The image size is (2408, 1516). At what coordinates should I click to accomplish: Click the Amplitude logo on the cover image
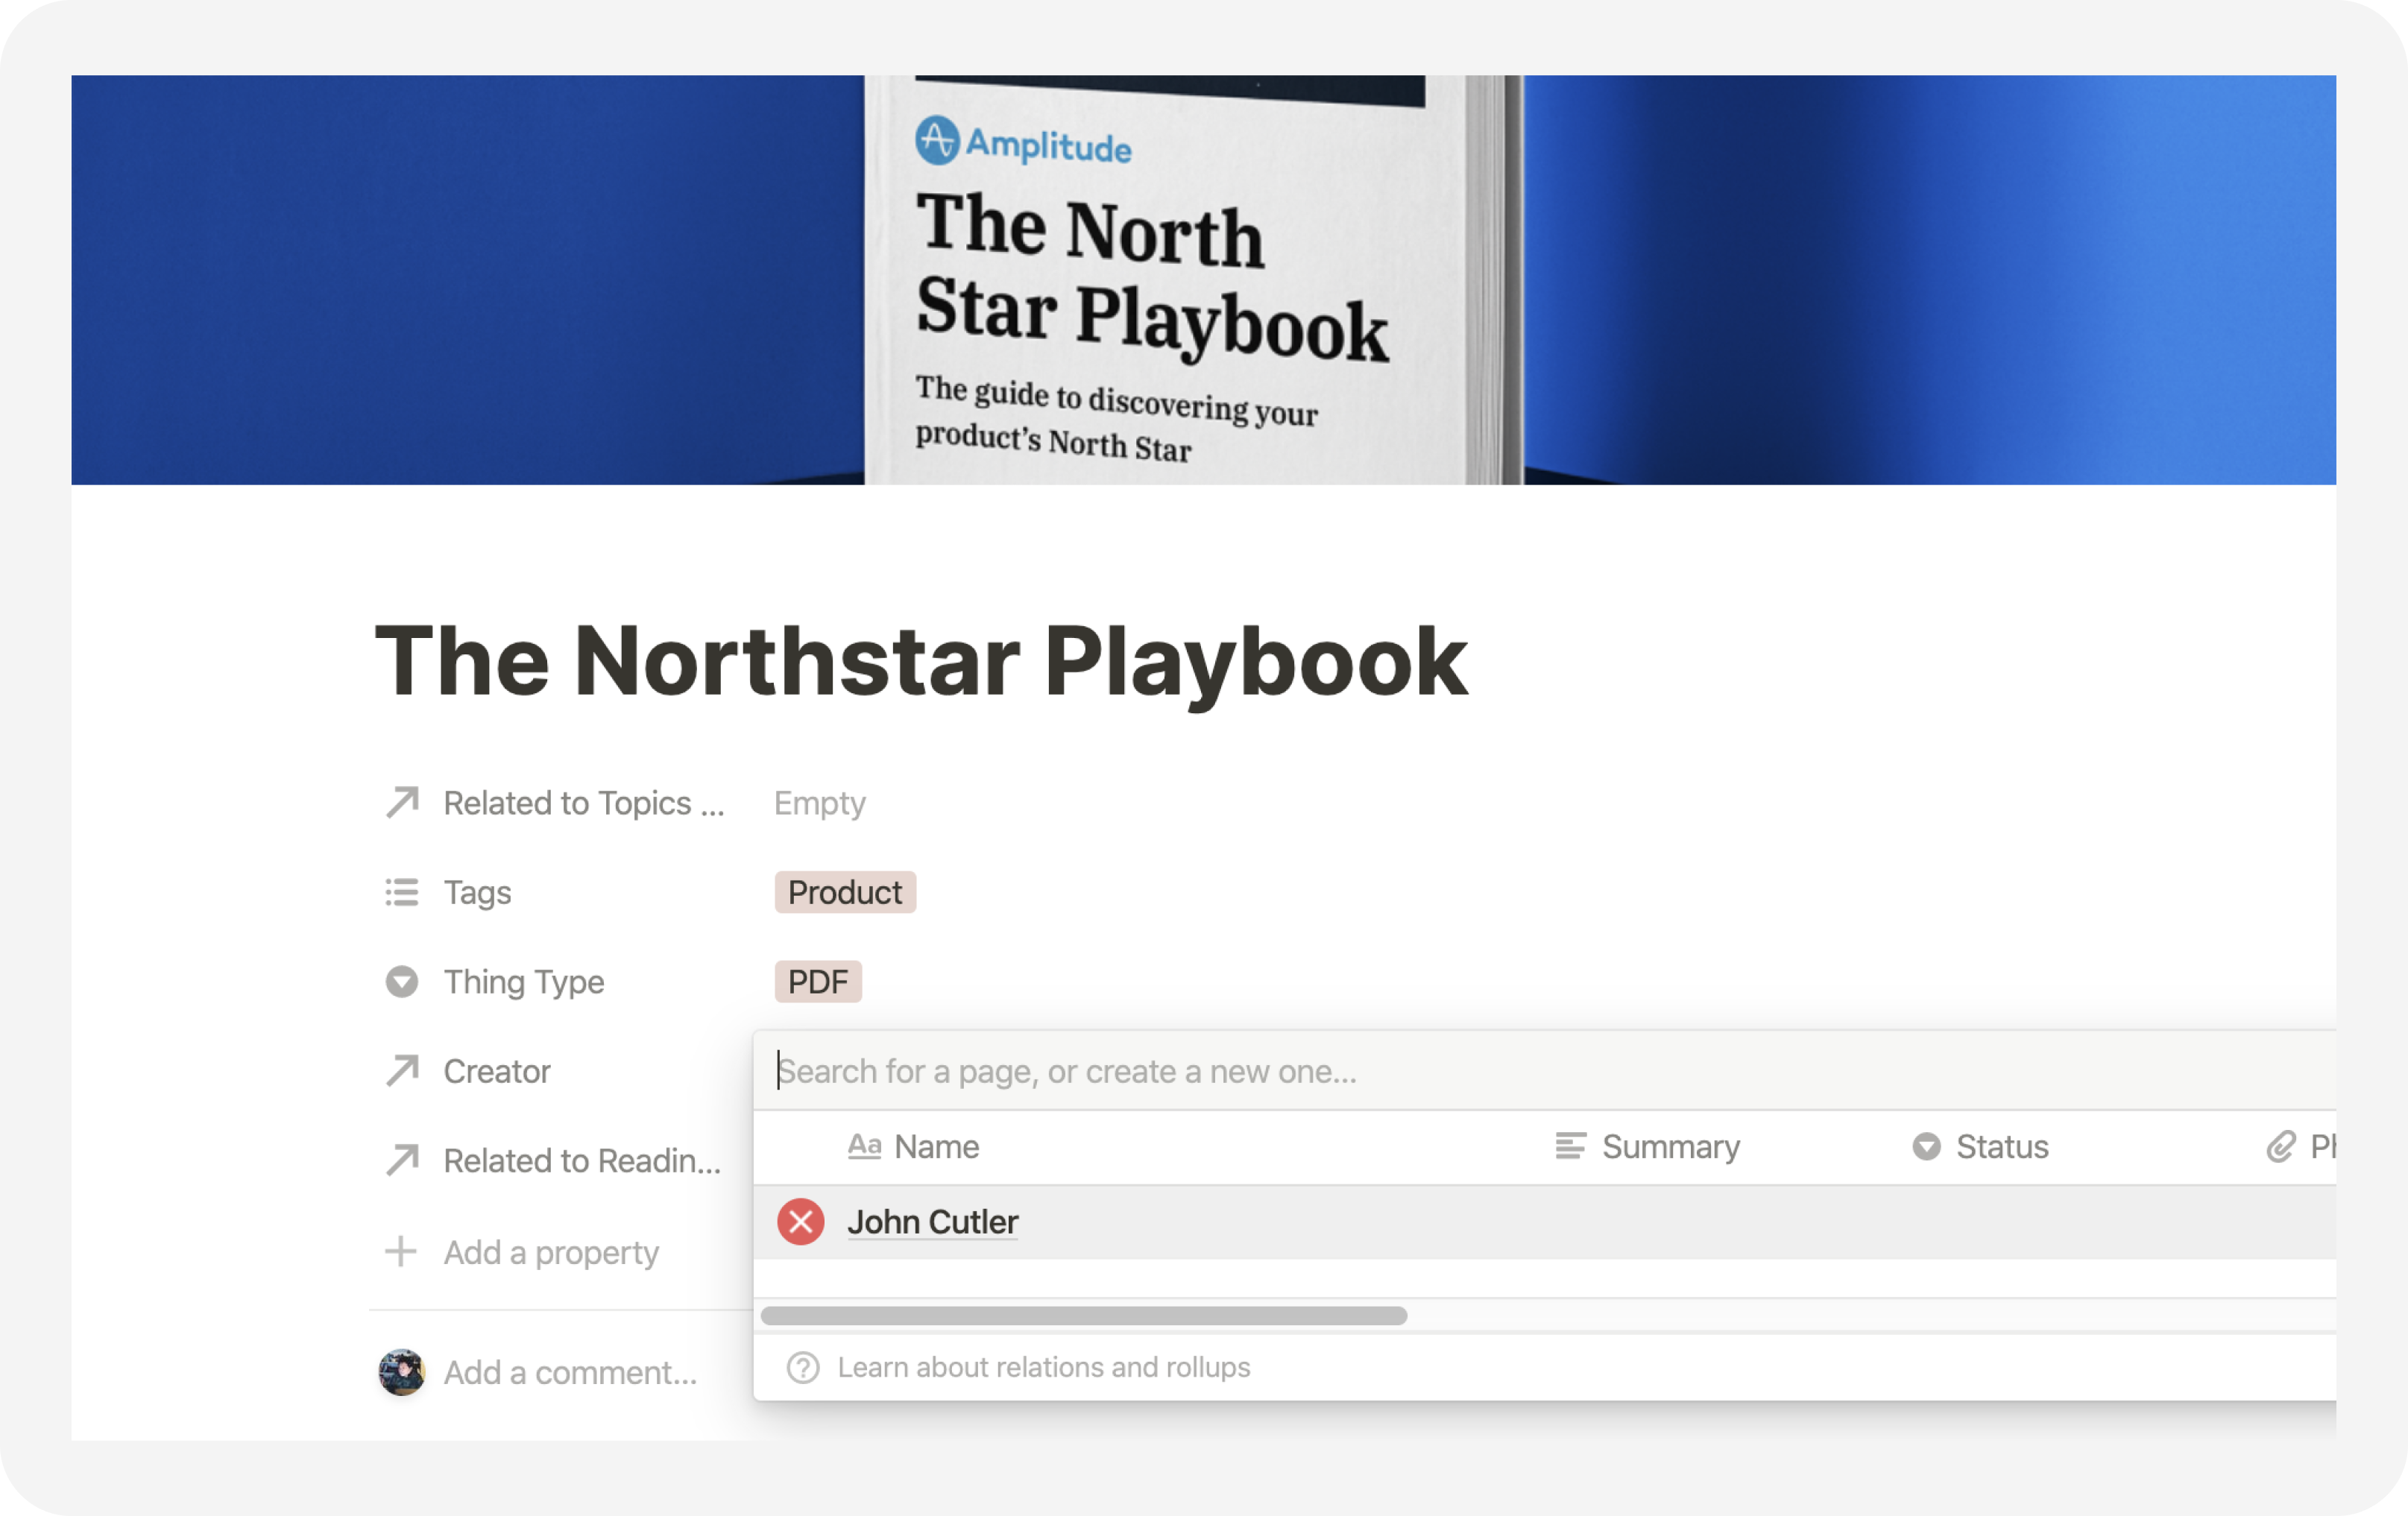point(1024,143)
